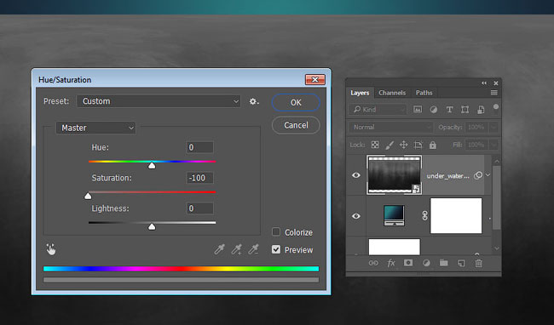This screenshot has height=325, width=554.
Task: Uncheck the Preview checkbox
Action: point(276,249)
